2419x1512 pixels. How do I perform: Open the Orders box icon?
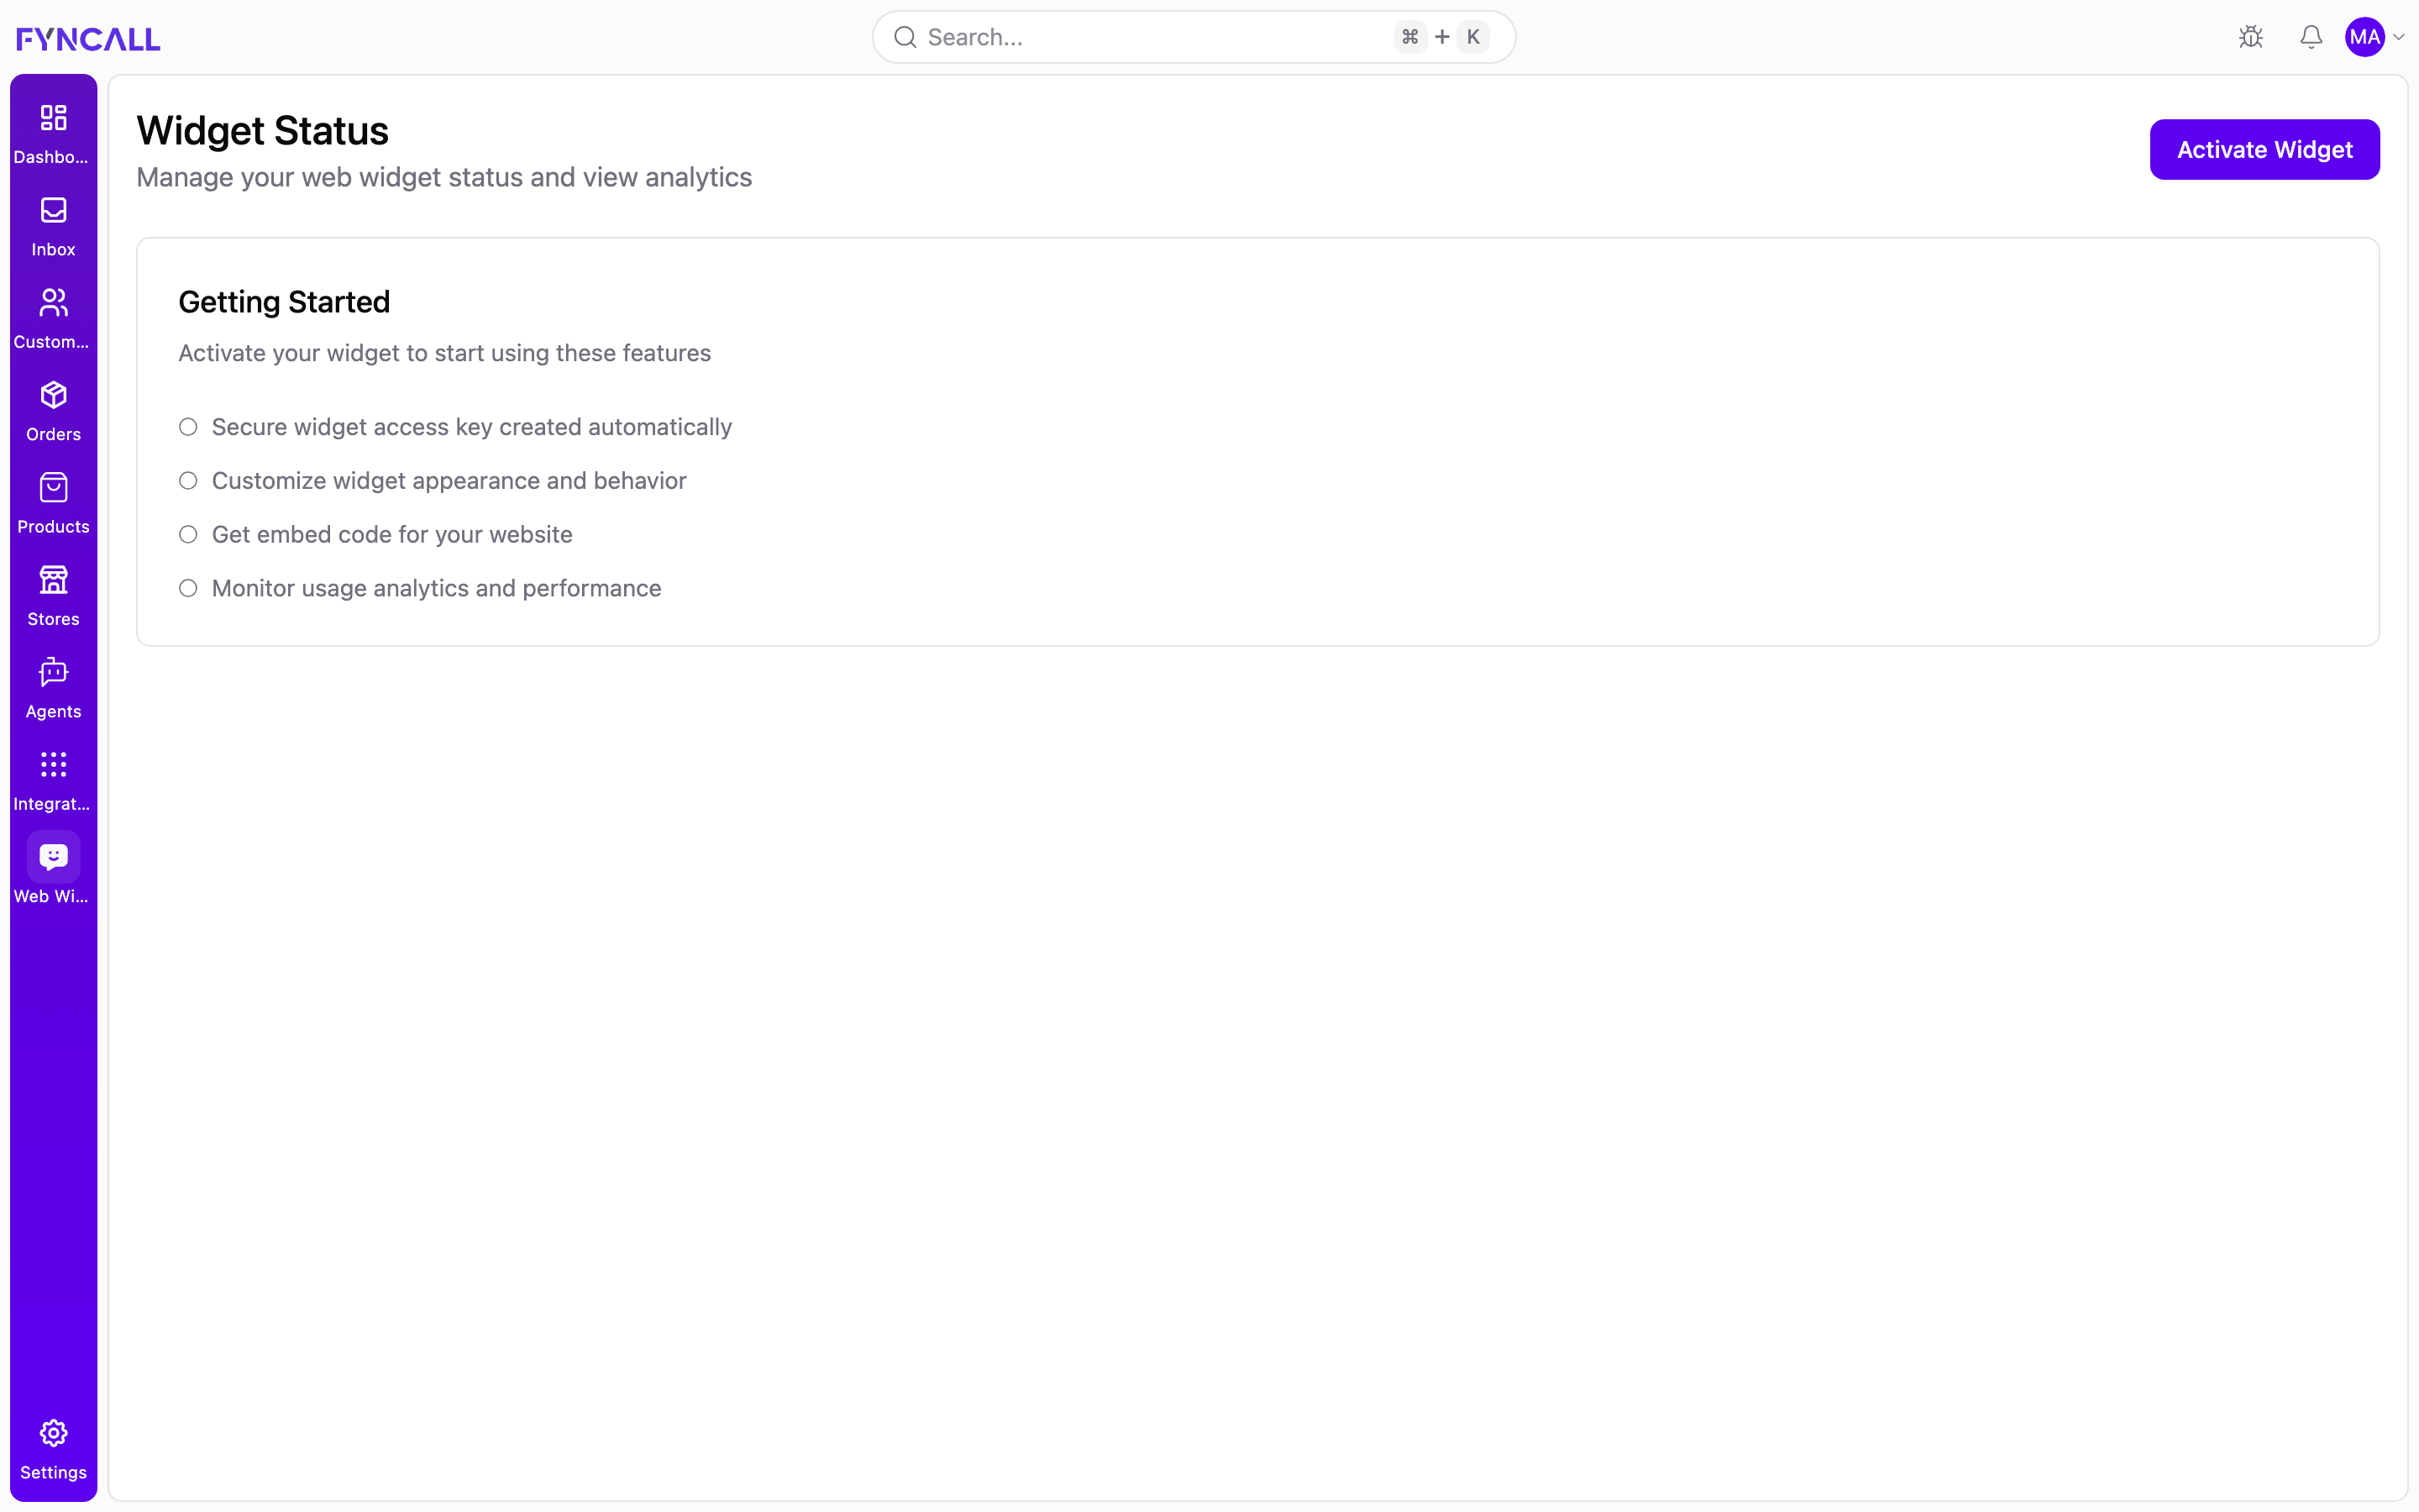coord(53,395)
